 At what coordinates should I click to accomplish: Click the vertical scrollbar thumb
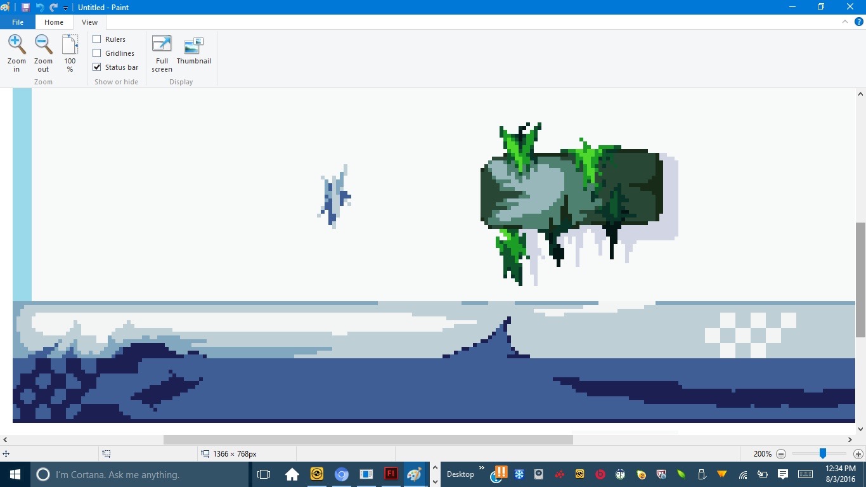[860, 280]
